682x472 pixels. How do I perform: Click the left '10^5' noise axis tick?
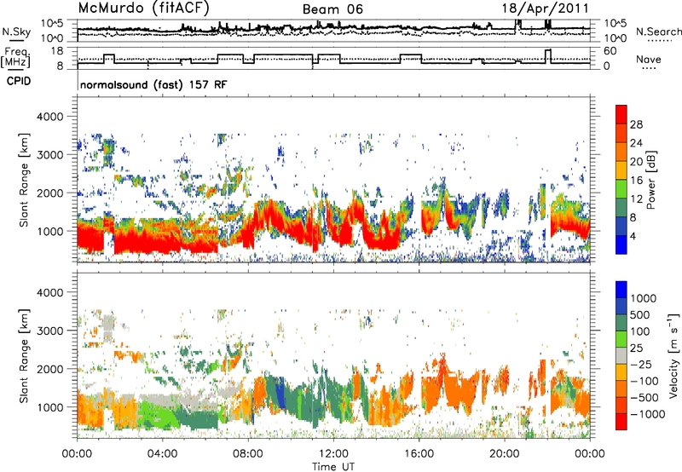coord(52,24)
